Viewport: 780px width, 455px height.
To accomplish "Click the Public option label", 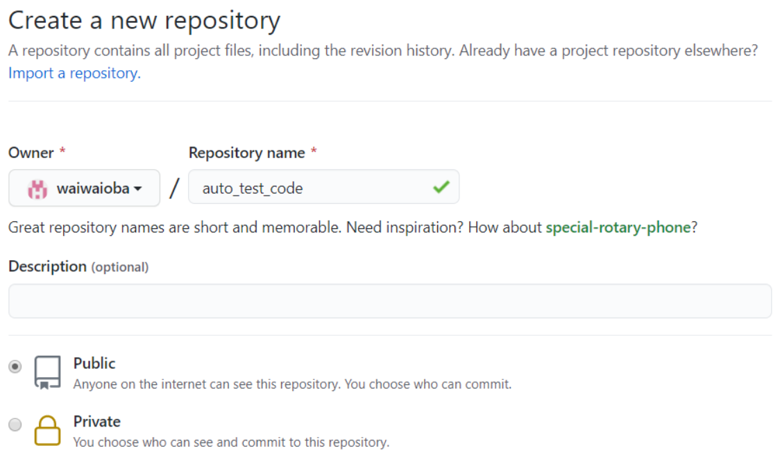I will point(94,363).
